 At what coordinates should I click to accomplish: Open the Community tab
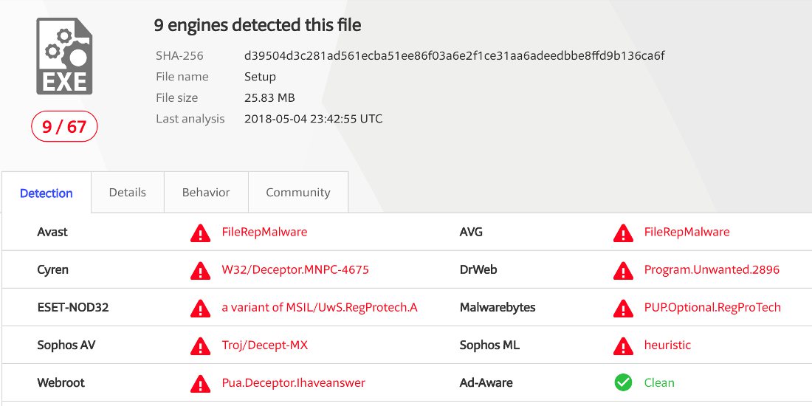(x=297, y=192)
